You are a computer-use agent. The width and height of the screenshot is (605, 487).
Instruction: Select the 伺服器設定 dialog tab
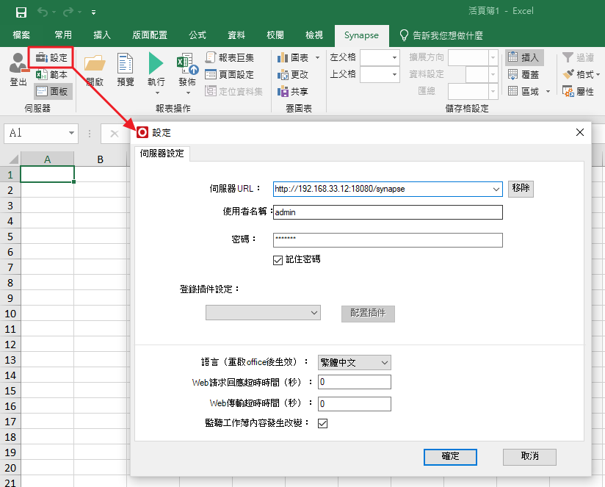click(162, 154)
